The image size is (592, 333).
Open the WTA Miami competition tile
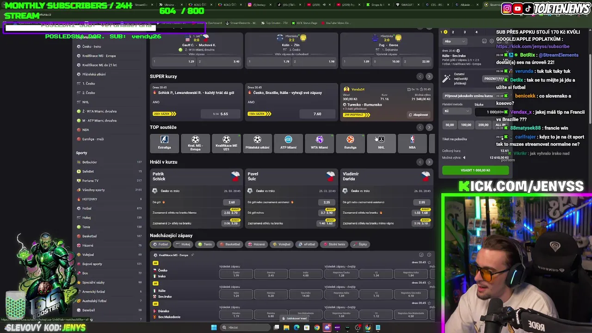319,143
